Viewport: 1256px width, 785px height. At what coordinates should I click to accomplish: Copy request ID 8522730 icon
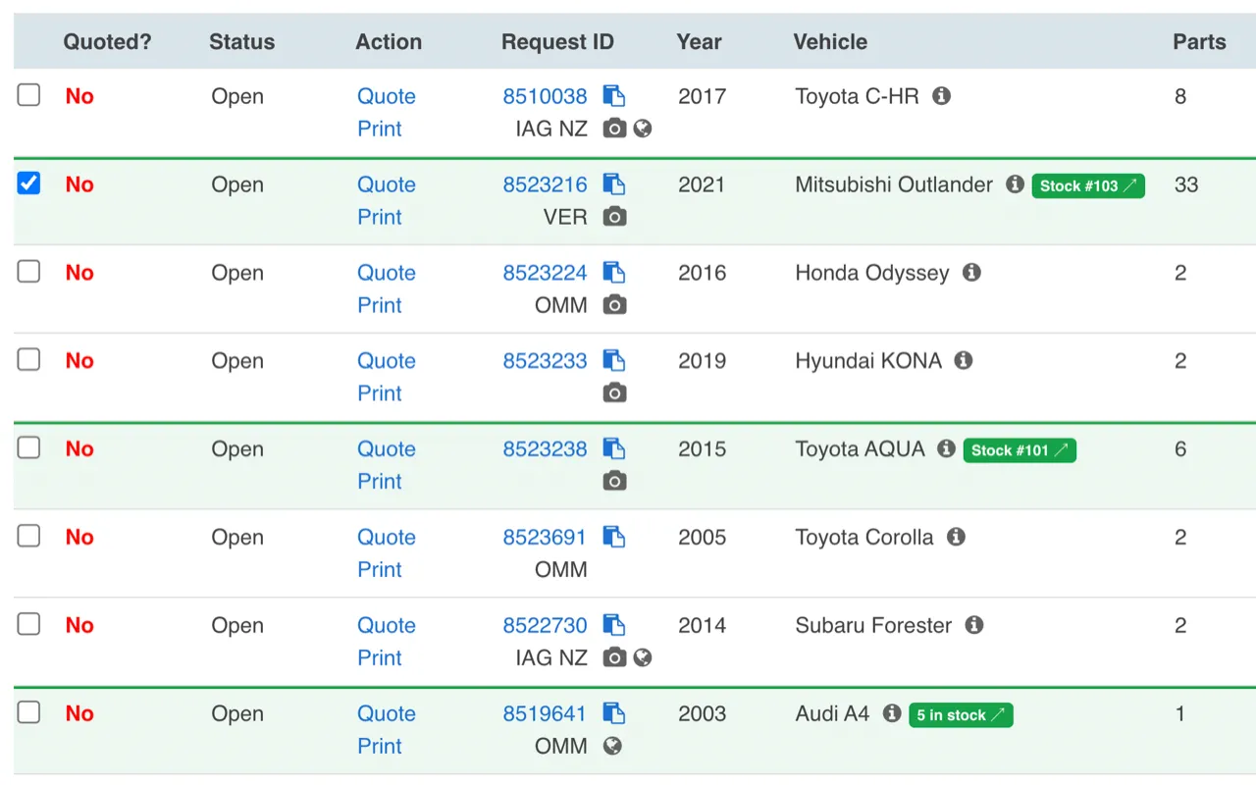[x=614, y=626]
